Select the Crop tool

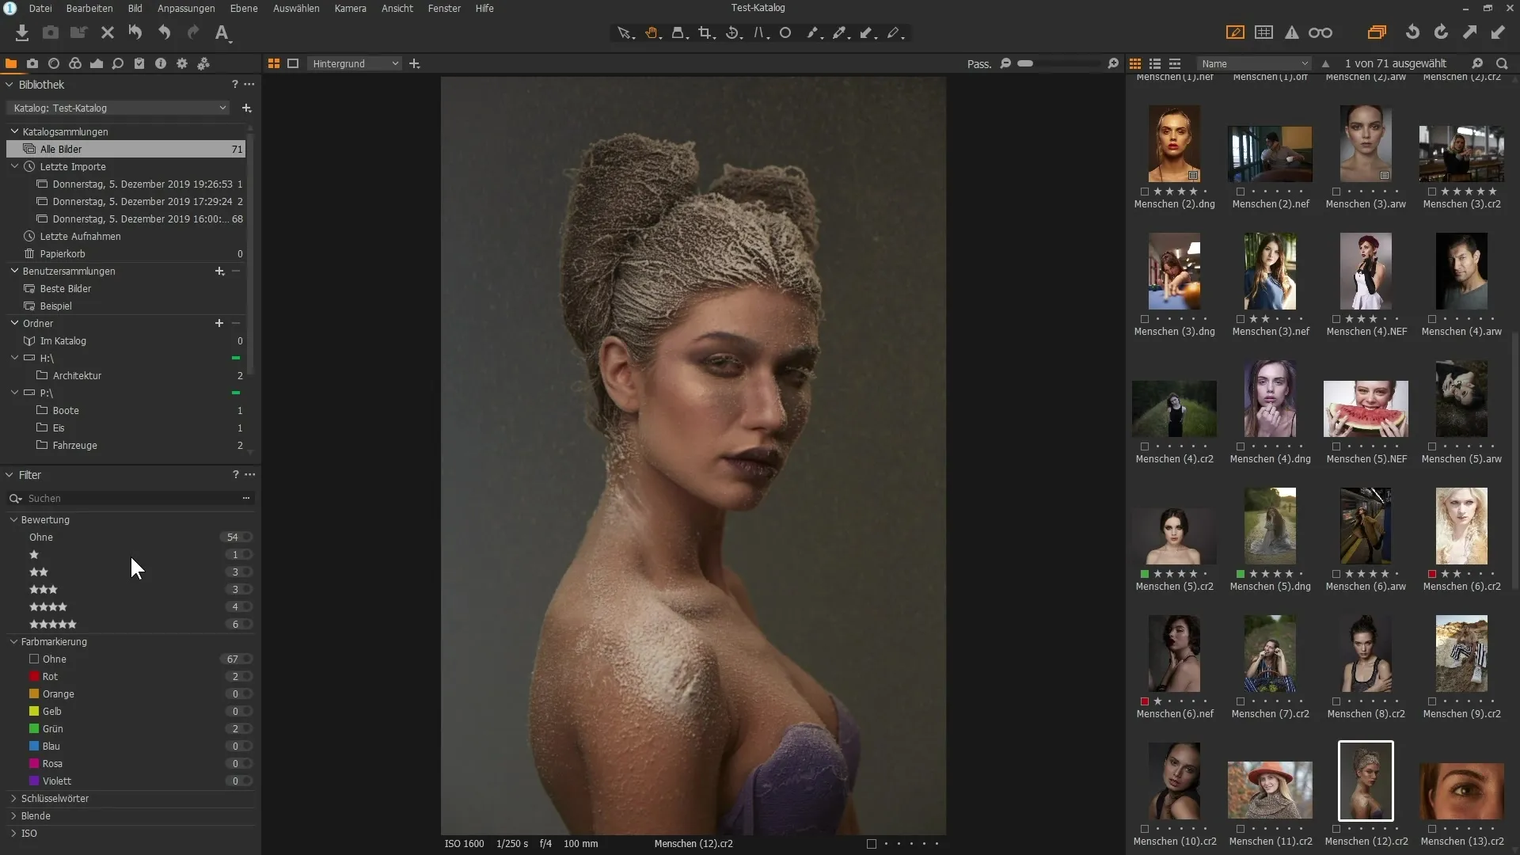tap(706, 33)
